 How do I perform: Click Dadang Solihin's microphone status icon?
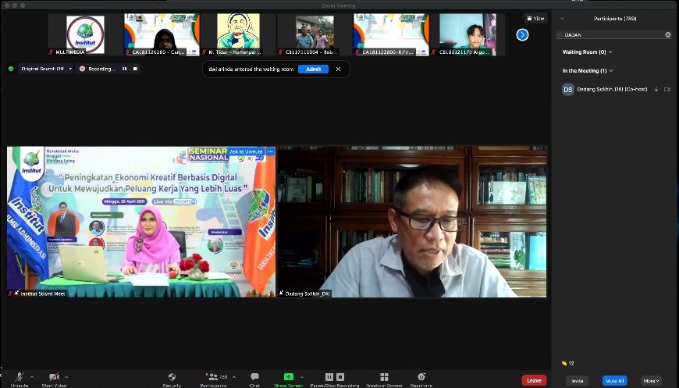click(656, 89)
